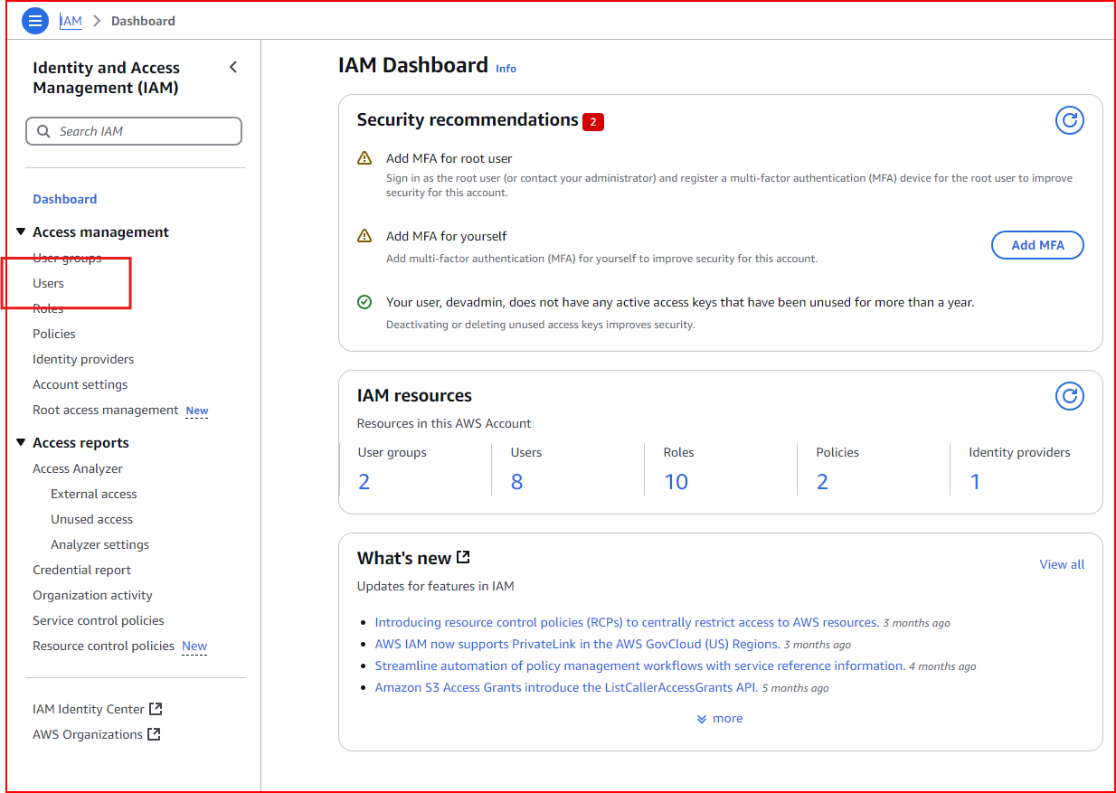1116x793 pixels.
Task: Open Users in the sidebar
Action: point(49,283)
